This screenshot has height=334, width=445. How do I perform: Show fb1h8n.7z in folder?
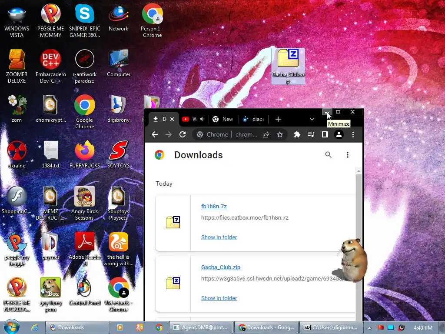pos(219,237)
